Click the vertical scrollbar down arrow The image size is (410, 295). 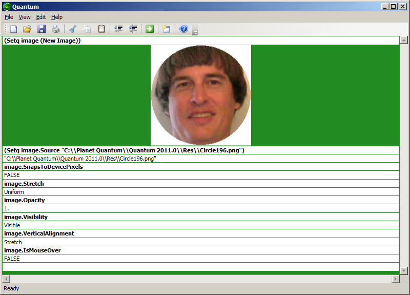(x=404, y=270)
